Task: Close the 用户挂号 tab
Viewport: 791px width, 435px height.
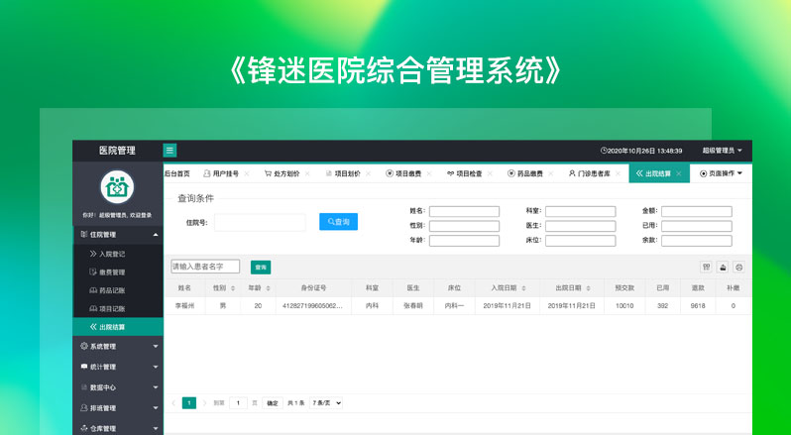Action: pyautogui.click(x=246, y=173)
